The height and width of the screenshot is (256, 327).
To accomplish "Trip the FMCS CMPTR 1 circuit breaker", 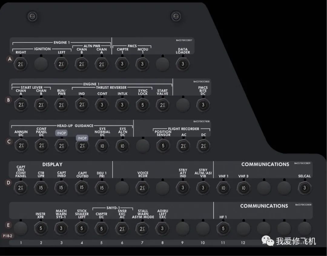I will tap(122, 64).
